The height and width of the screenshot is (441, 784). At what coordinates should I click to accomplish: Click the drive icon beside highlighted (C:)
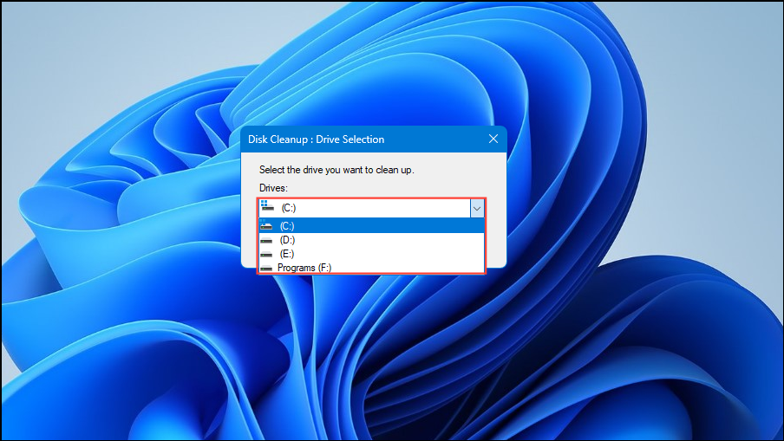click(x=266, y=225)
